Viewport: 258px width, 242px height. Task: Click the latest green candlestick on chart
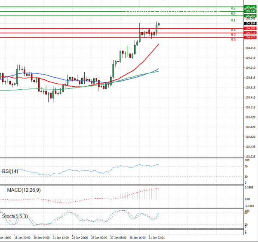tap(159, 24)
